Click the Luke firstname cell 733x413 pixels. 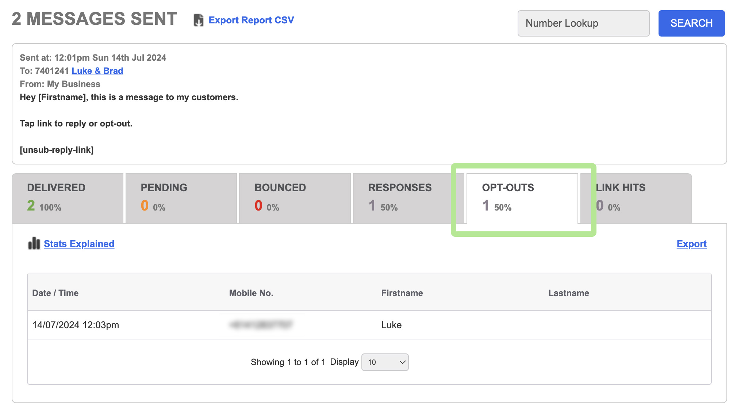click(391, 325)
